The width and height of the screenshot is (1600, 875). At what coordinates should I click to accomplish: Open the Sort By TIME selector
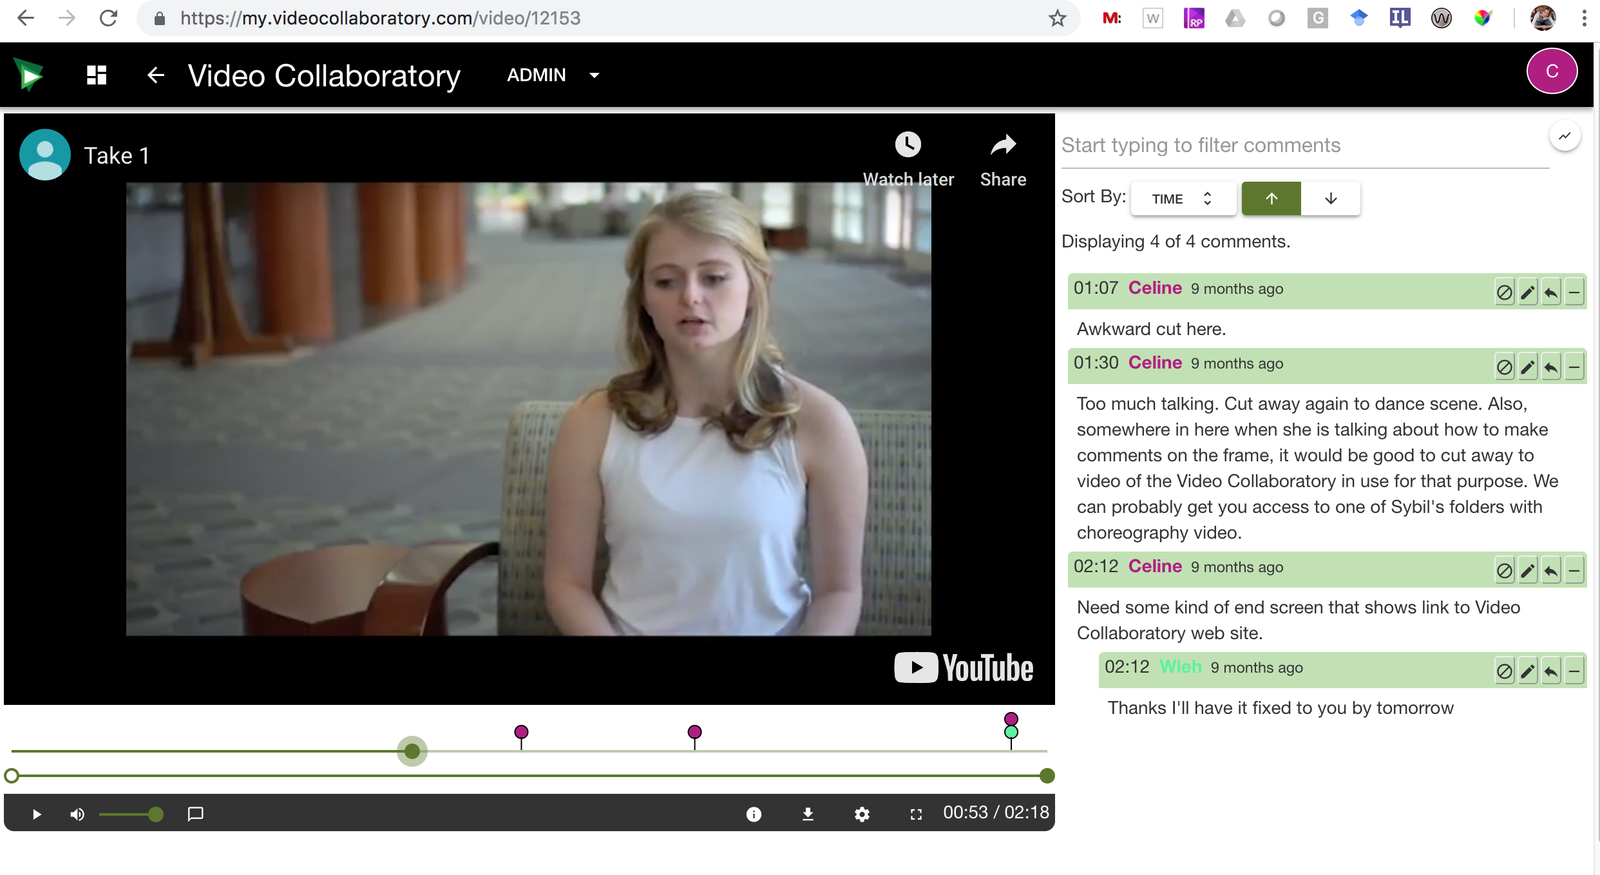pyautogui.click(x=1183, y=198)
